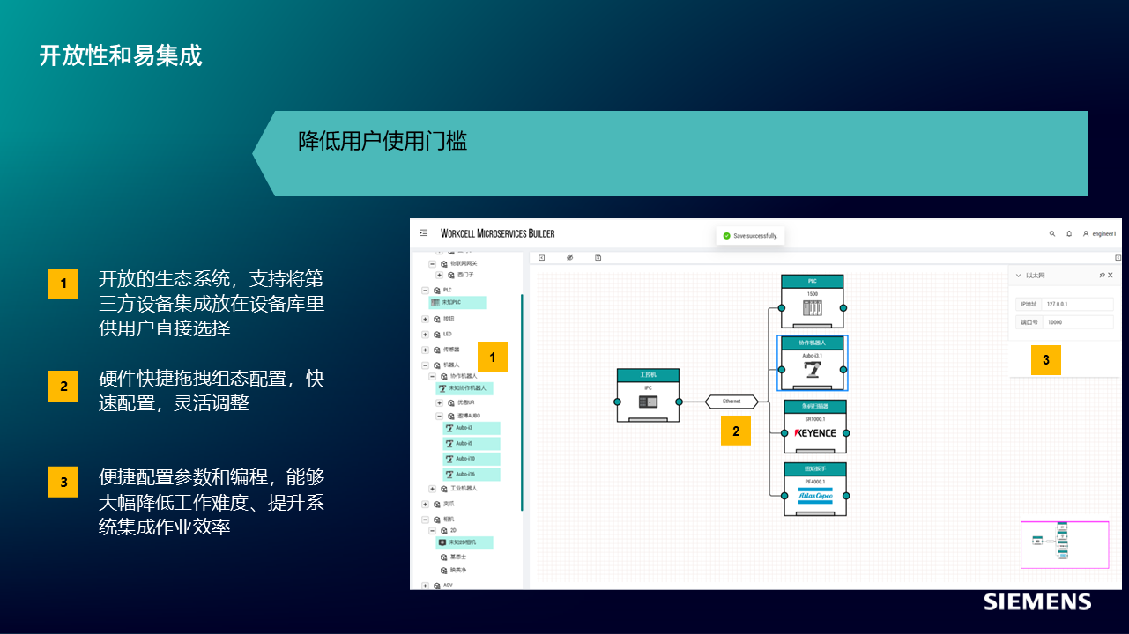Open the engineer1 user menu

[1100, 234]
